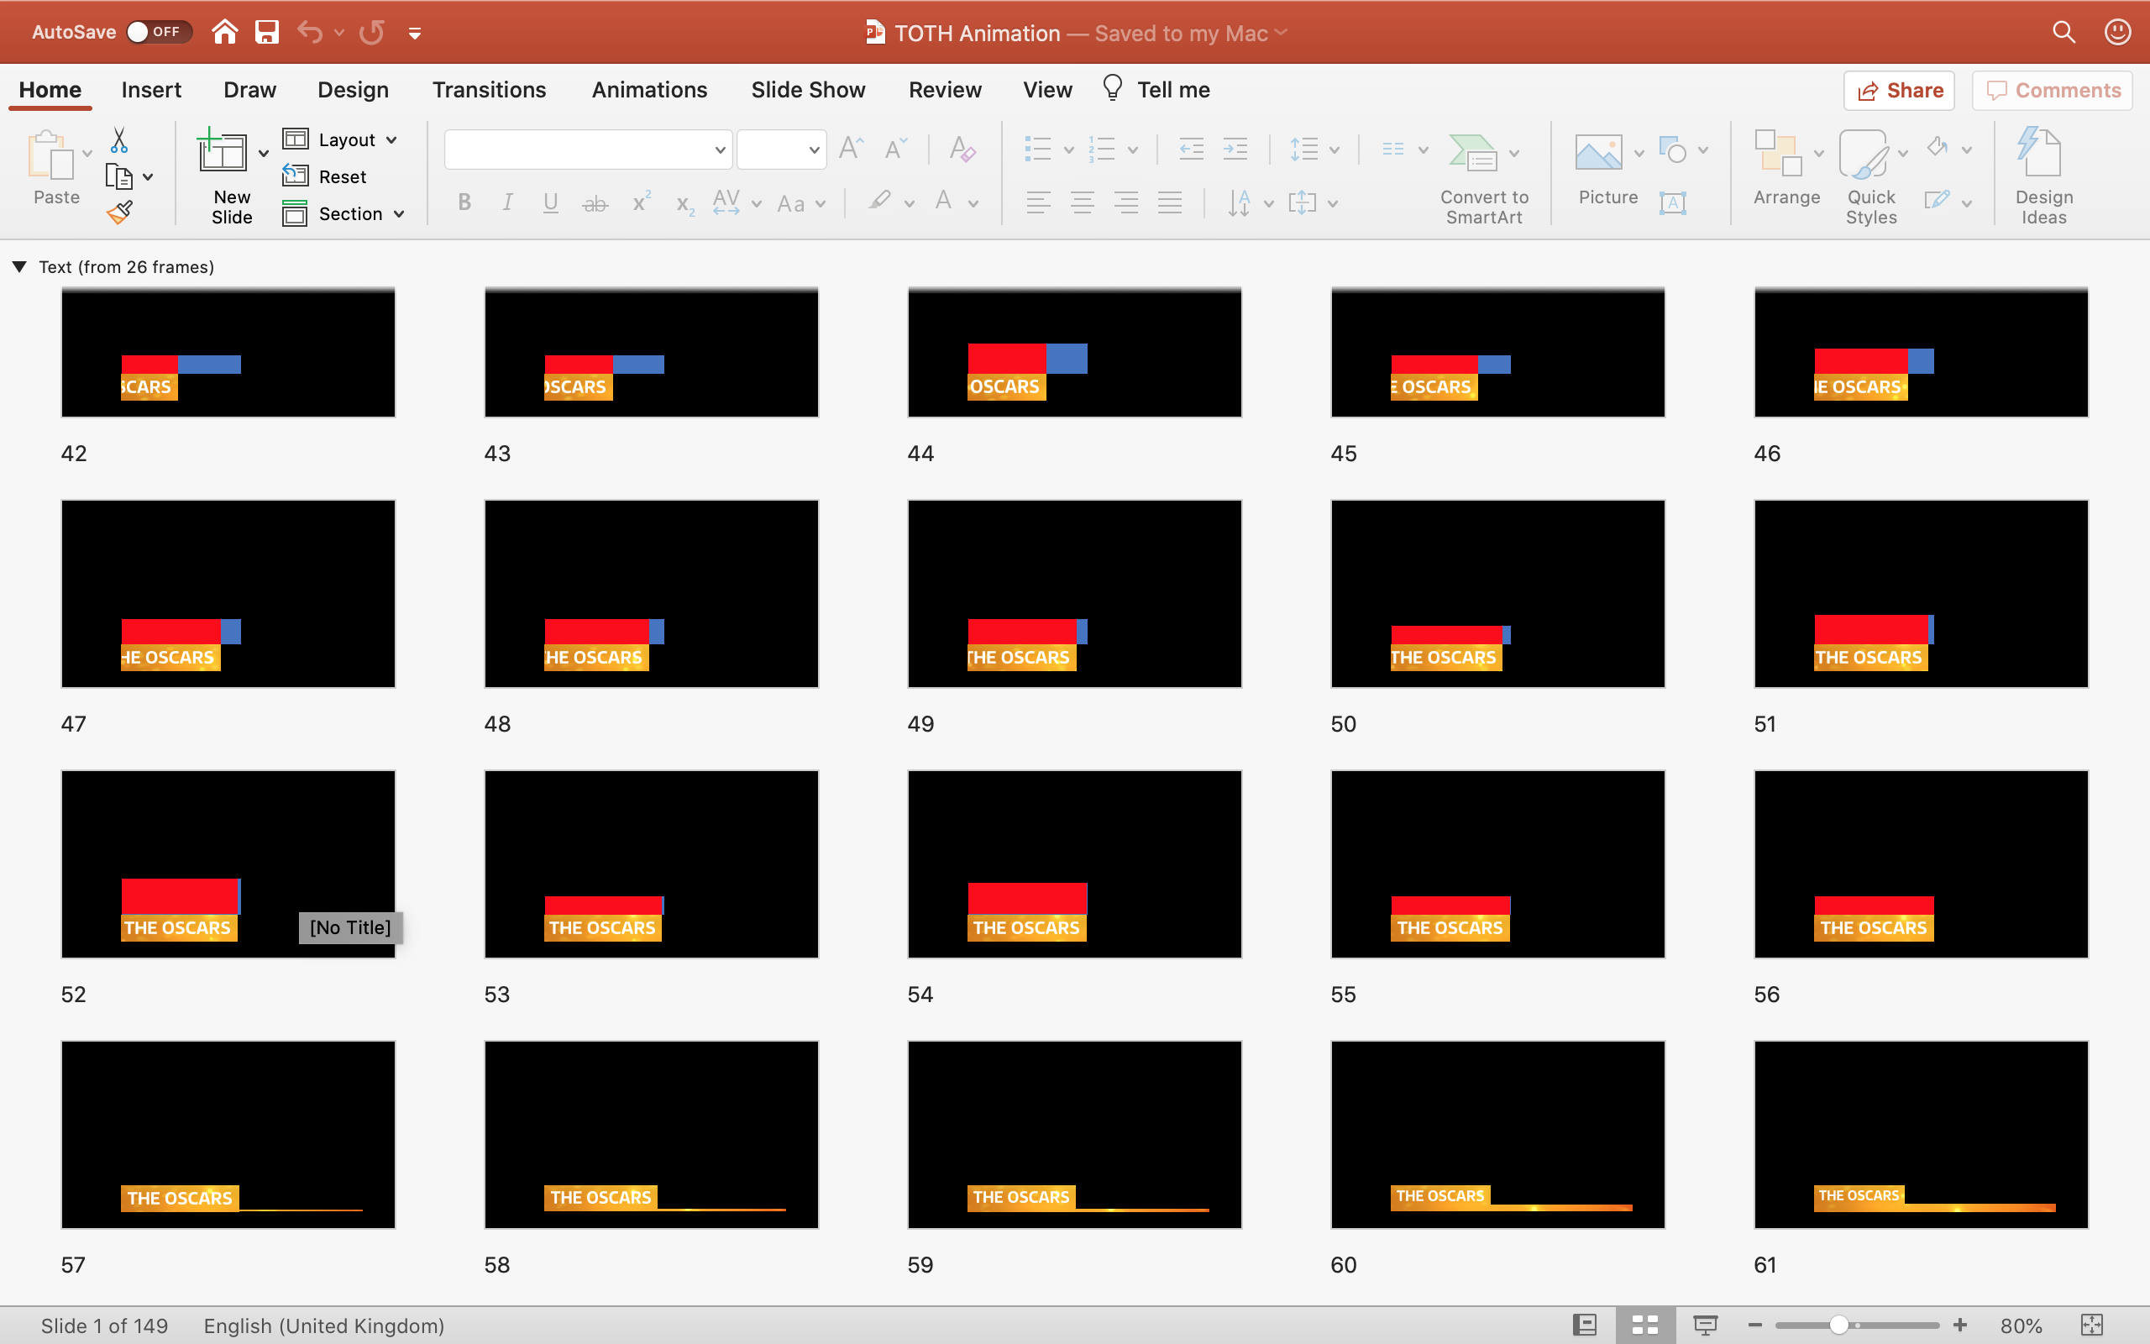This screenshot has width=2150, height=1344.
Task: Undo the last action
Action: coord(309,33)
